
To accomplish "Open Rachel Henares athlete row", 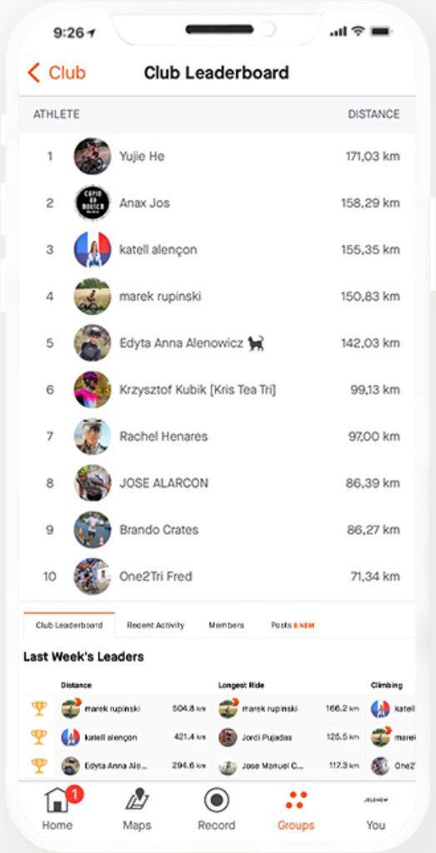I will pyautogui.click(x=218, y=436).
